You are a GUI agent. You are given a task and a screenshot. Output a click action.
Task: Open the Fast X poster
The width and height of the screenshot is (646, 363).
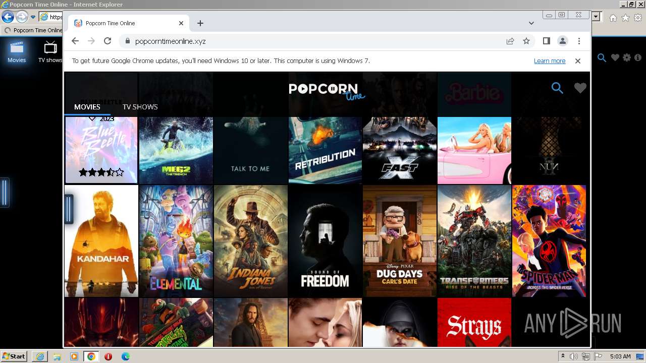[400, 150]
